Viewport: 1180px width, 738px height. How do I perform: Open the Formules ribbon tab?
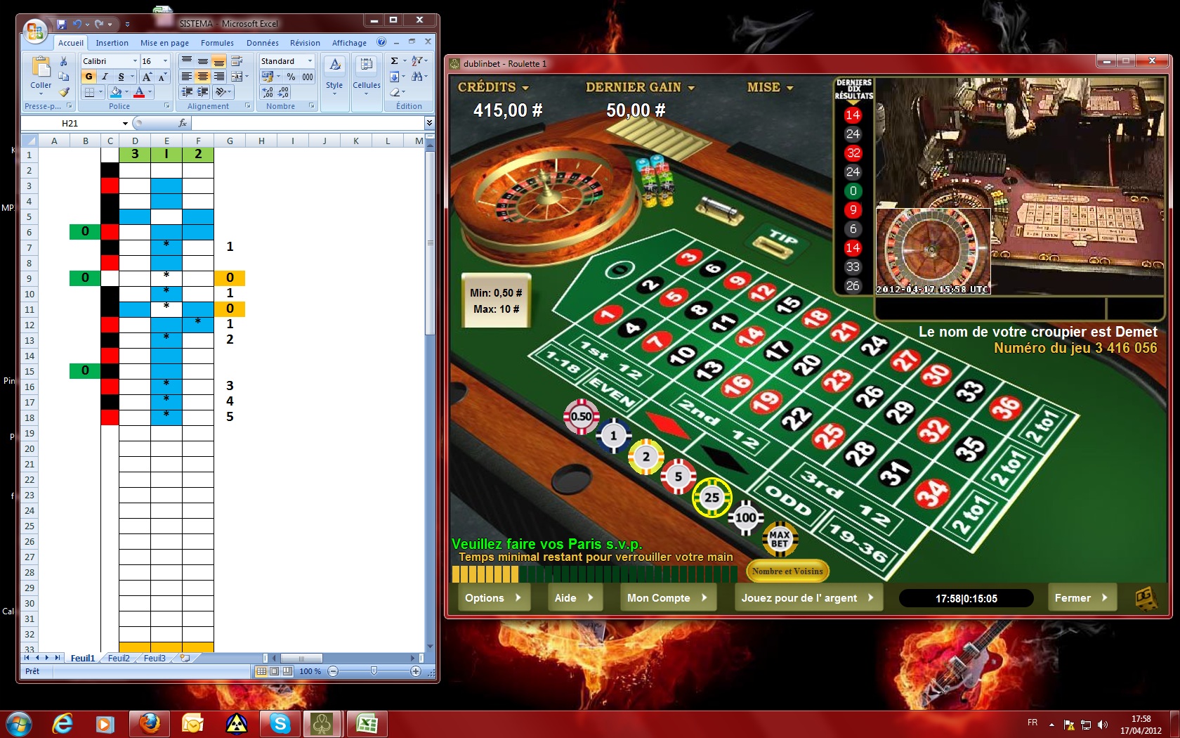tap(217, 43)
